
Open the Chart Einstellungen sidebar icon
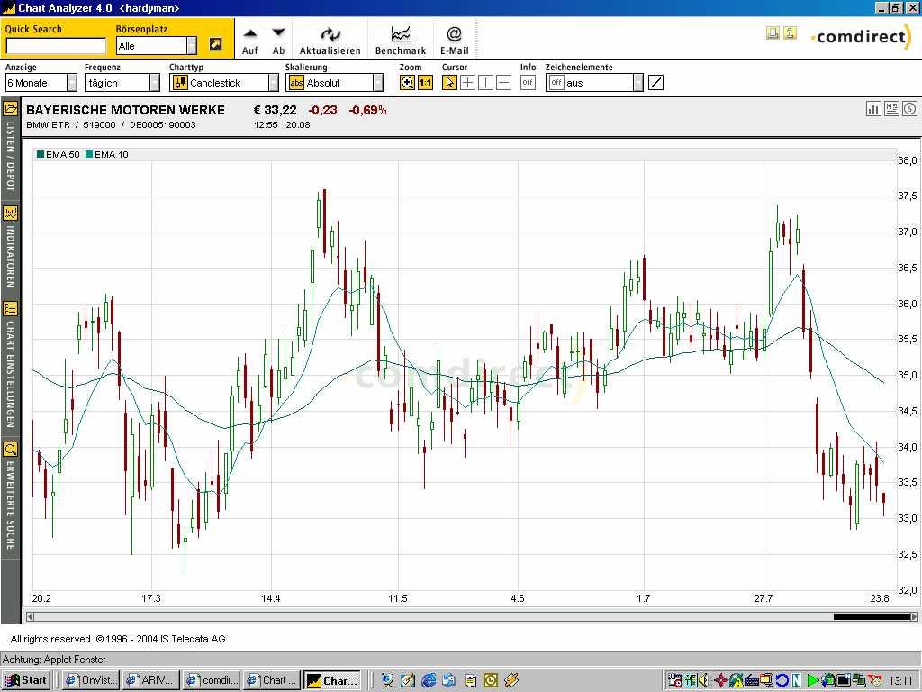(10, 309)
